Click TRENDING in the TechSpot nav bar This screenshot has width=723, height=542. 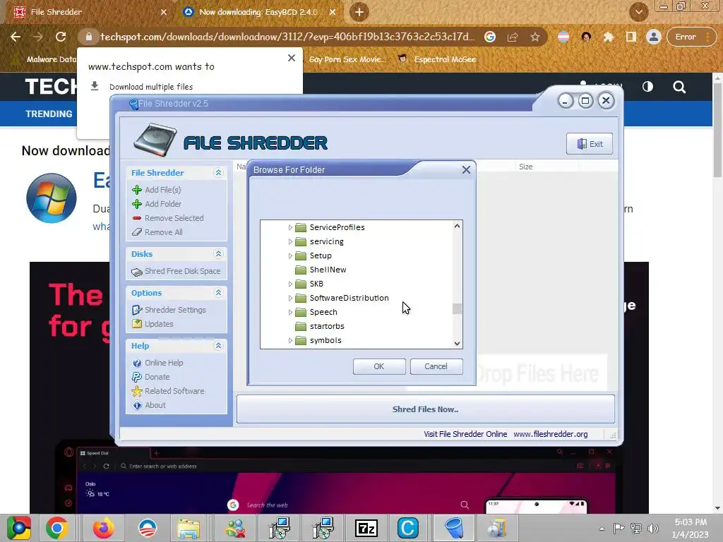coord(49,114)
